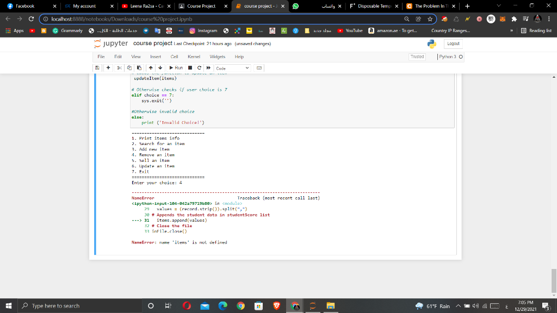
Task: Switch to the Facebook tab
Action: [31, 6]
